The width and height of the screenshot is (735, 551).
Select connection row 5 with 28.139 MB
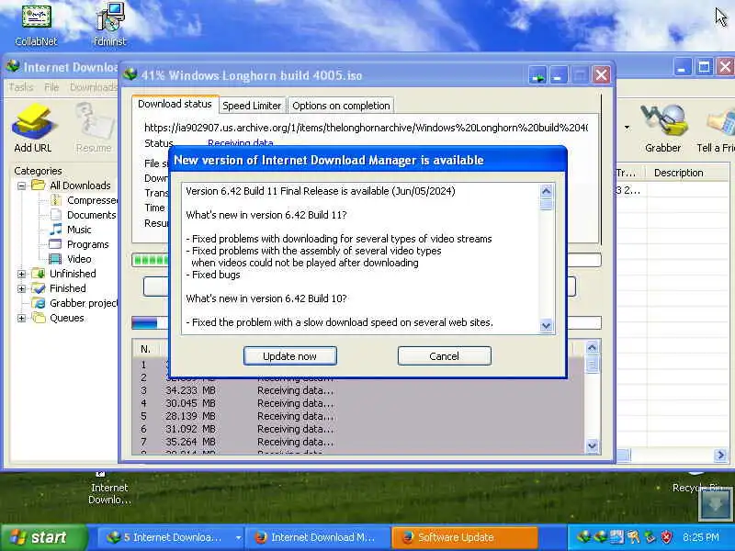pyautogui.click(x=358, y=416)
